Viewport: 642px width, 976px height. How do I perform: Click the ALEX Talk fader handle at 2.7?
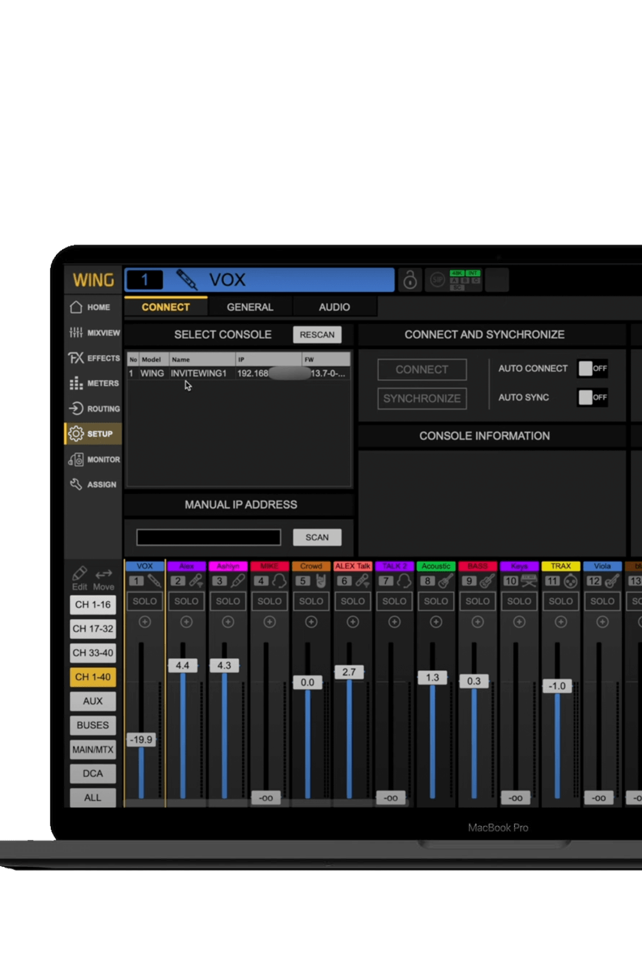tap(349, 672)
